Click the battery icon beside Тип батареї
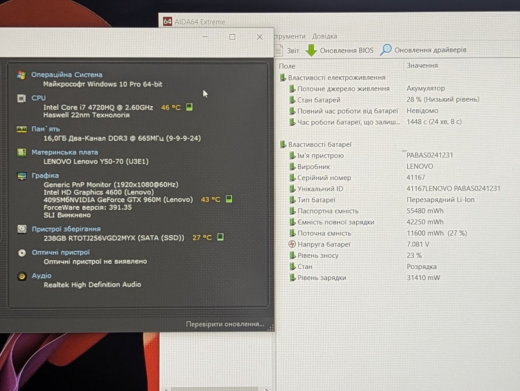Image resolution: width=520 pixels, height=391 pixels. click(x=292, y=200)
